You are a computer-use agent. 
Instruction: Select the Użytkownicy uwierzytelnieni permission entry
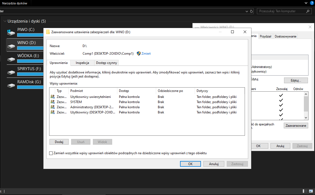[x=90, y=97]
